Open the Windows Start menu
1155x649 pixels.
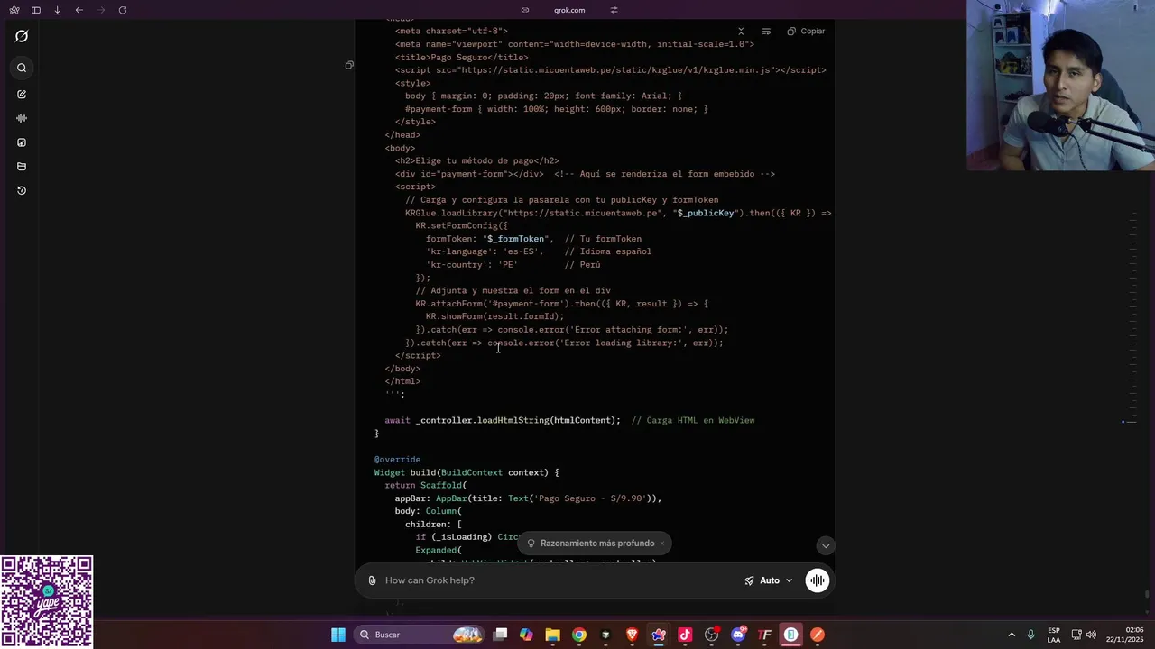click(338, 635)
